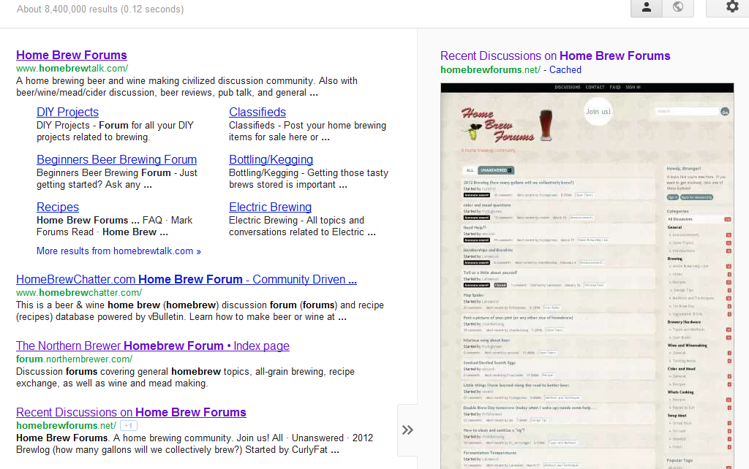Click description 'Bottling/Kegging - Getting those tasty'
The image size is (749, 469).
309,179
